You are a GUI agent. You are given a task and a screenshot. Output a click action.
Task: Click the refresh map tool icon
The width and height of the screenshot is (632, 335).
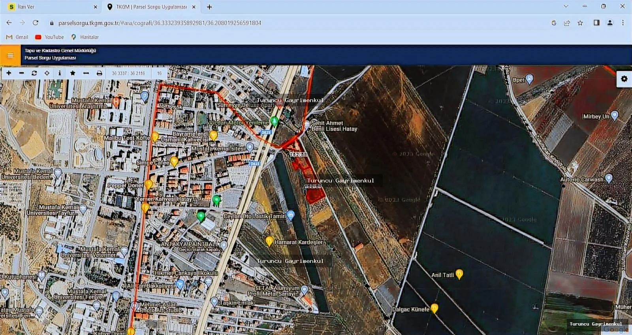[34, 73]
